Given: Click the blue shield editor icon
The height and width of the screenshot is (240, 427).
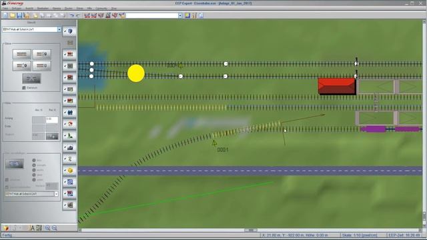Looking at the screenshot, I should coord(69,31).
